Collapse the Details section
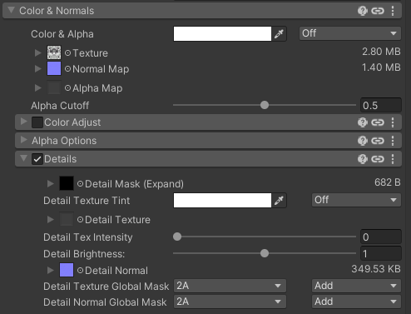The height and width of the screenshot is (314, 411). click(23, 158)
